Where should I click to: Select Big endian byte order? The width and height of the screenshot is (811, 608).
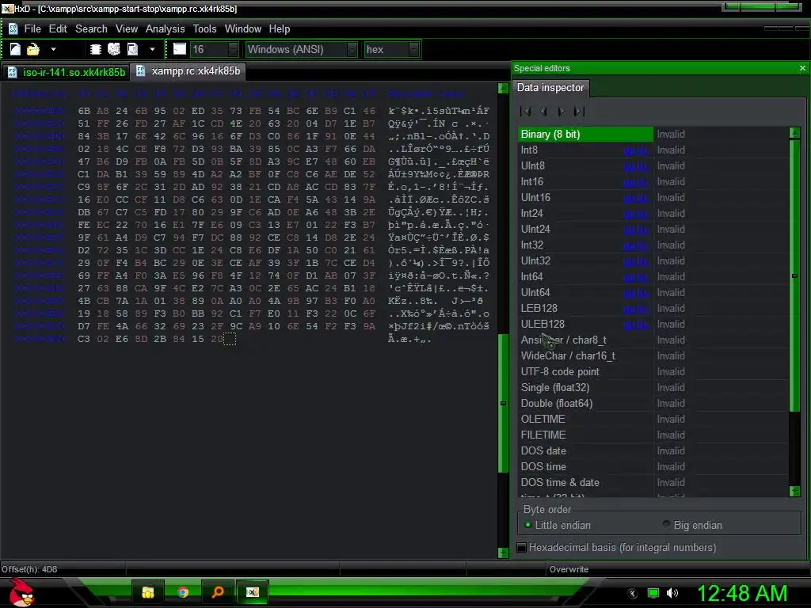pos(693,526)
